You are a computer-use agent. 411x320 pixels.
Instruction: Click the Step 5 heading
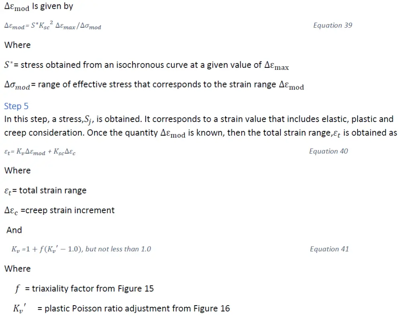click(16, 106)
